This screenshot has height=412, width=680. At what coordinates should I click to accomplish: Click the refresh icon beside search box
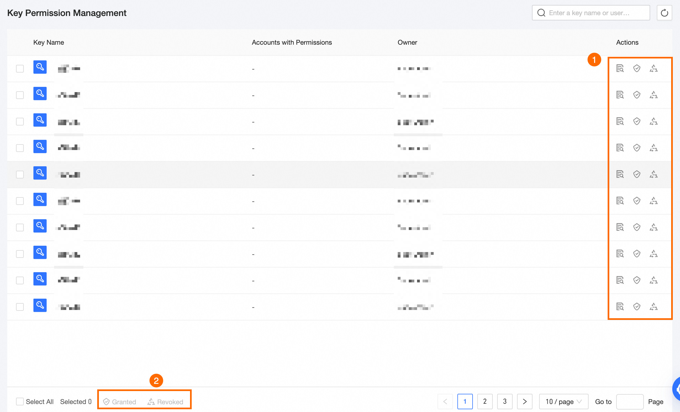click(664, 13)
